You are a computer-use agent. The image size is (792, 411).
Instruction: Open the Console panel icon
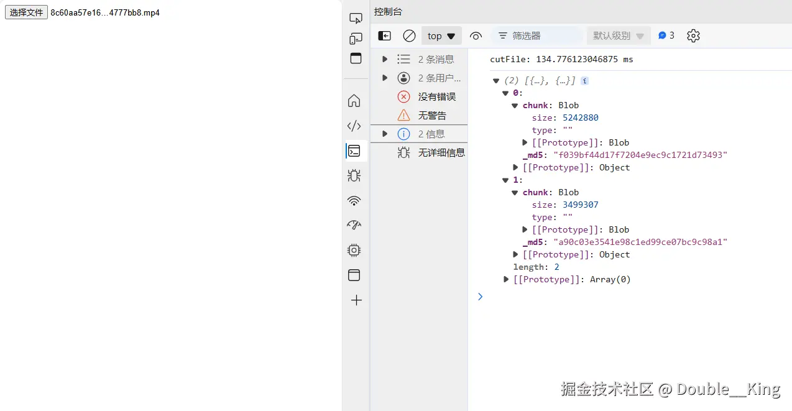click(x=354, y=150)
